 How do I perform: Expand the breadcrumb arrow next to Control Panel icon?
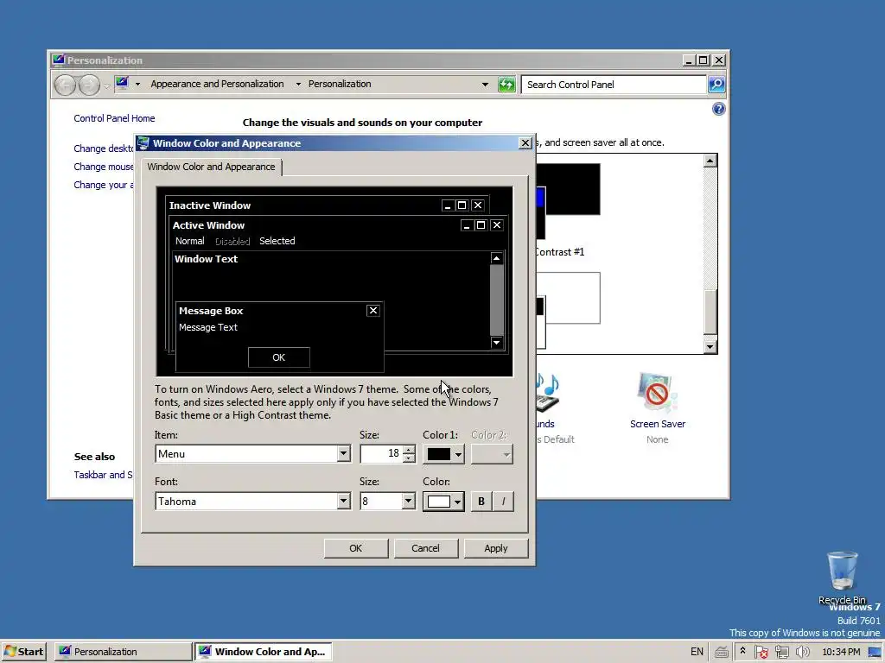[137, 84]
